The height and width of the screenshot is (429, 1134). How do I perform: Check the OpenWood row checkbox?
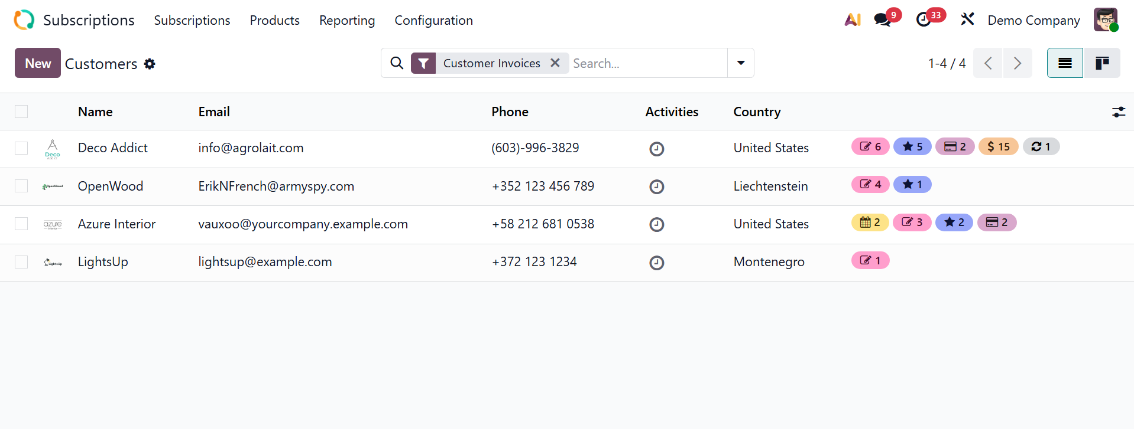[x=21, y=186]
